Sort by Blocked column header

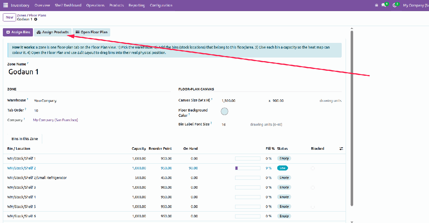click(317, 149)
